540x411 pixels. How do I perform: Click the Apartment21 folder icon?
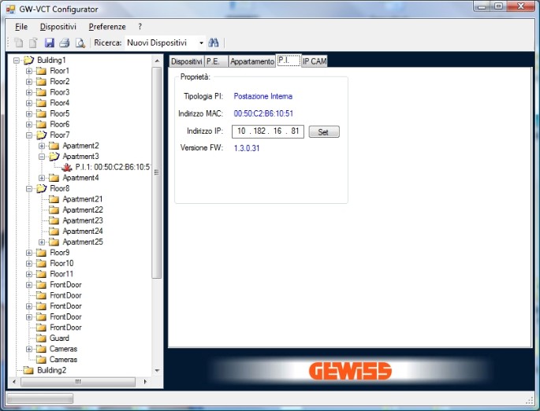54,199
